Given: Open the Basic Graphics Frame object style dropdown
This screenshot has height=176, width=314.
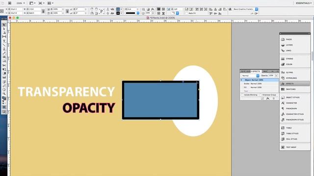Looking at the screenshot, I should click(257, 9).
